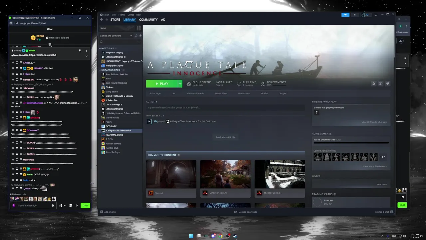Screen dimensions: 426x240
Task: Select Stumble Guys in library list
Action: point(112,152)
